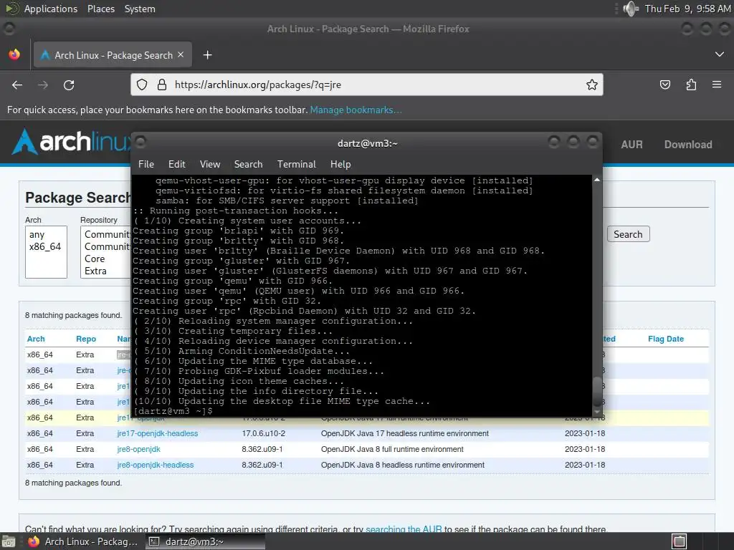Open terminal Search menu
The height and width of the screenshot is (550, 734).
(x=248, y=164)
